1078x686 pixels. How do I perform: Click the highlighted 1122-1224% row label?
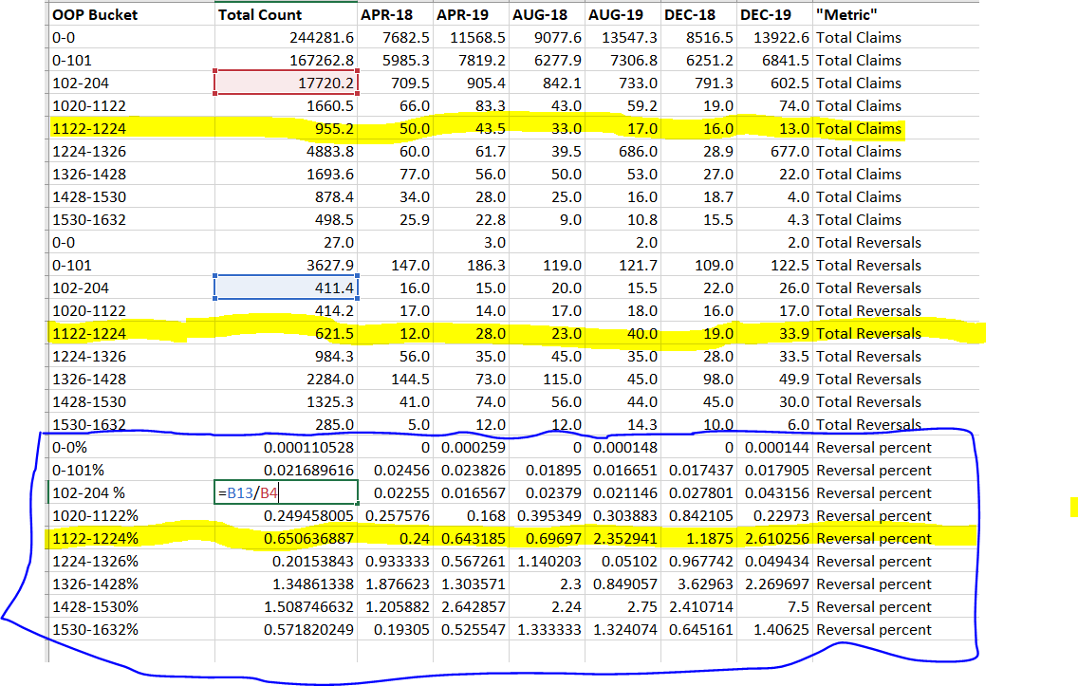pyautogui.click(x=132, y=538)
